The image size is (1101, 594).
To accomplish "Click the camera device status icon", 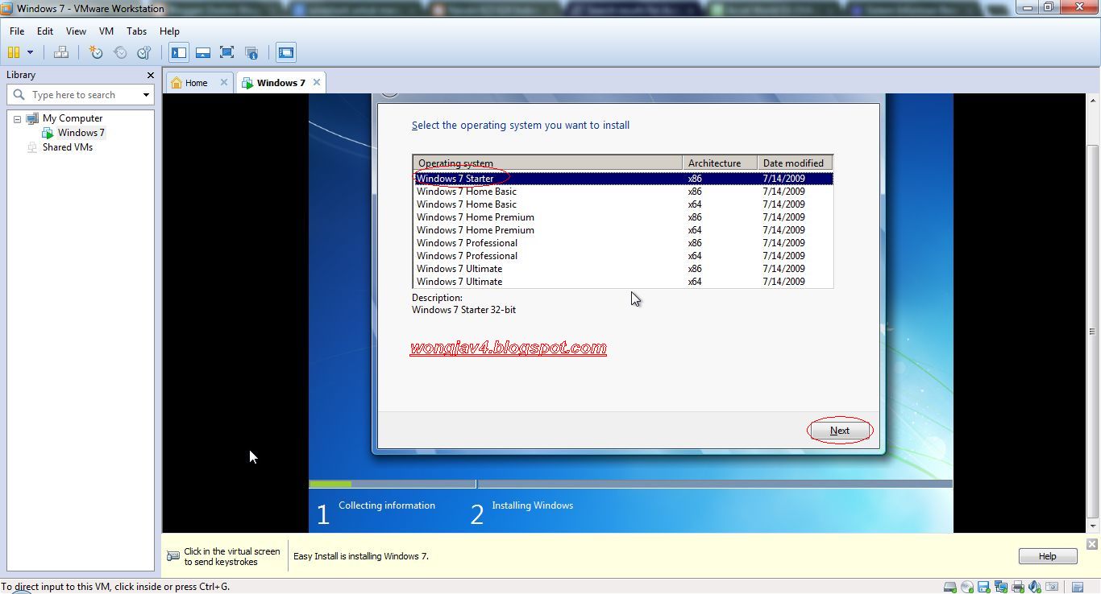I will [x=1052, y=588].
